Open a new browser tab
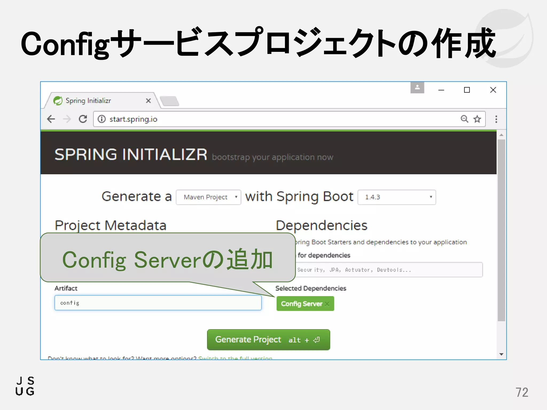This screenshot has width=547, height=410. (170, 101)
